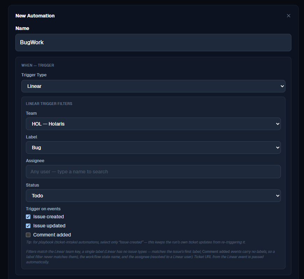Screen dimensions: 304x279
Task: Click the Assignee search field
Action: coord(153,172)
